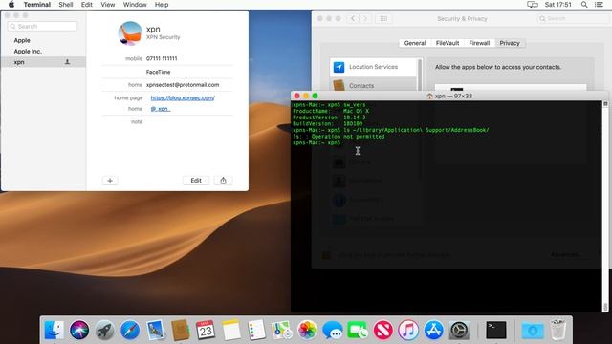Image resolution: width=612 pixels, height=344 pixels.
Task: Click the Edit button in Contacts
Action: [x=196, y=181]
